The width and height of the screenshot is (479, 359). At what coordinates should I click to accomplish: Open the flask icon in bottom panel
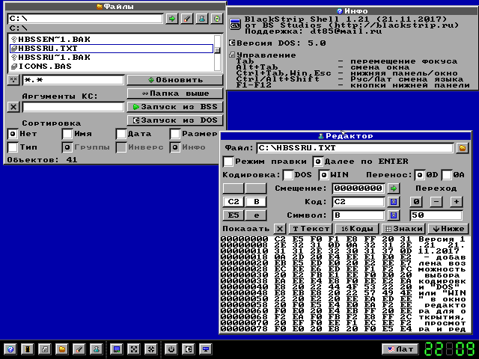click(x=97, y=349)
